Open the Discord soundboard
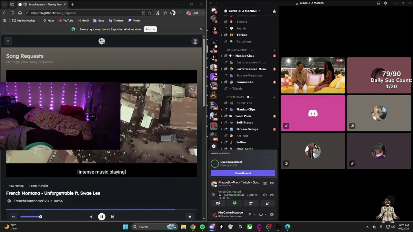This screenshot has height=232, width=413. tap(267, 203)
